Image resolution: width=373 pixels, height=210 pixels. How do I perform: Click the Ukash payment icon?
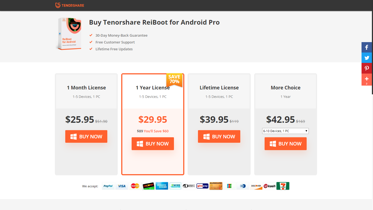[269, 186]
